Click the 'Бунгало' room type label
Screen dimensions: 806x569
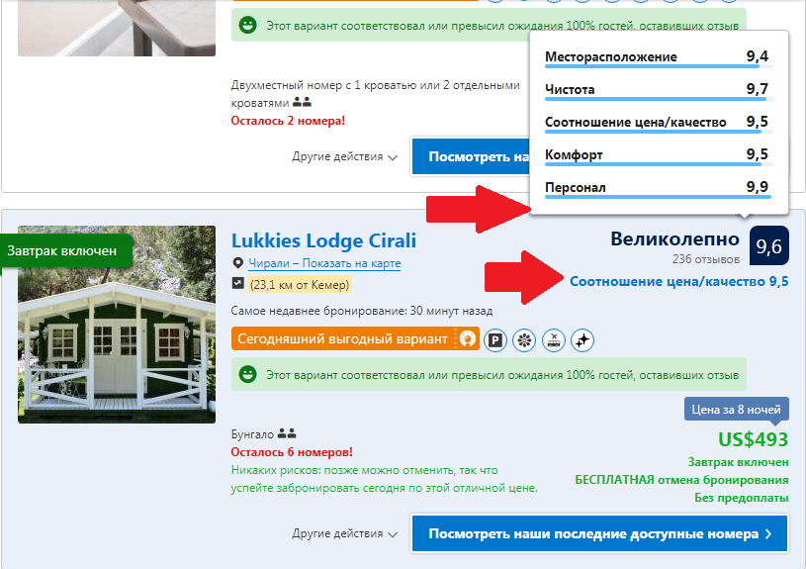point(252,434)
